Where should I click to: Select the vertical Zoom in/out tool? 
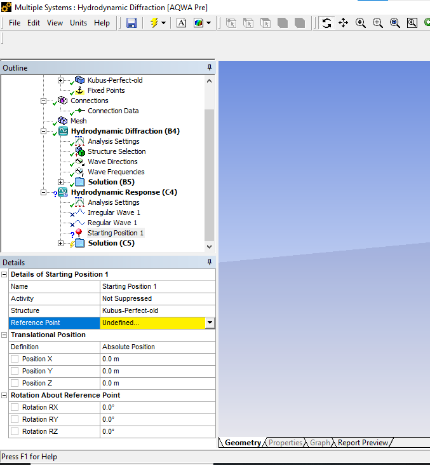[360, 23]
